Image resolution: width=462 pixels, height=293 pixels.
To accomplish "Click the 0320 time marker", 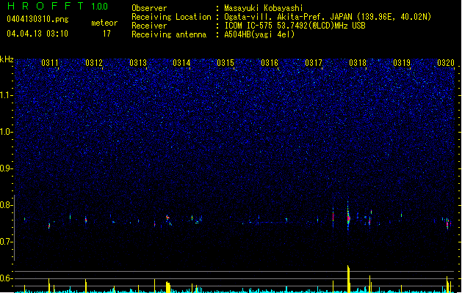I will click(x=446, y=63).
